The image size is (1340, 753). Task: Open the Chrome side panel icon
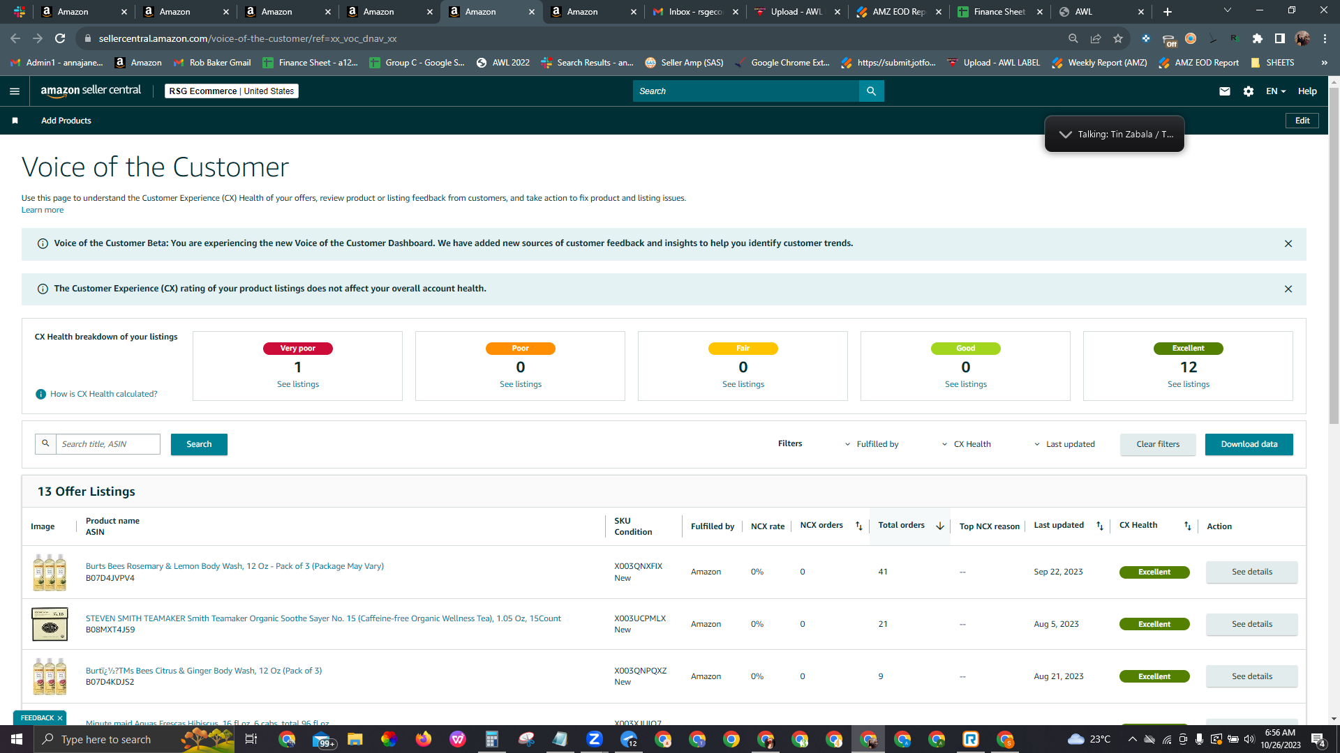click(x=1279, y=39)
